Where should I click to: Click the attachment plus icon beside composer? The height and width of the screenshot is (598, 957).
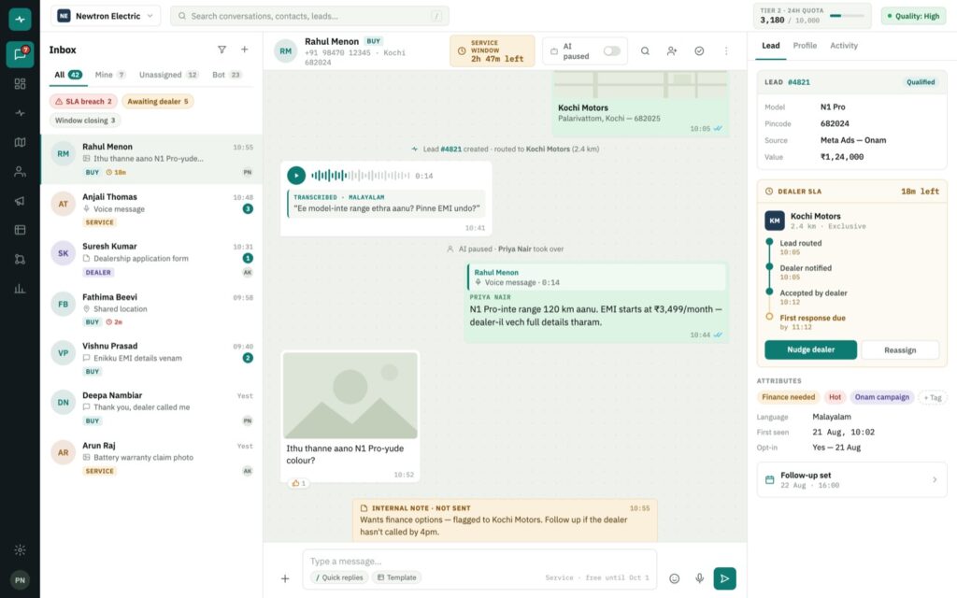(285, 578)
